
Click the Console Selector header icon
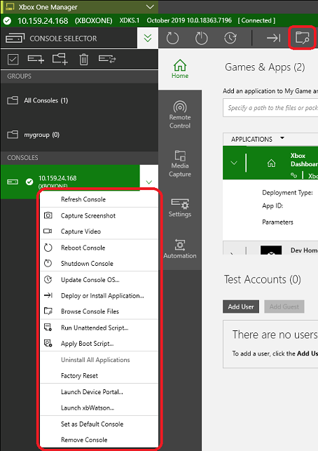[15, 39]
